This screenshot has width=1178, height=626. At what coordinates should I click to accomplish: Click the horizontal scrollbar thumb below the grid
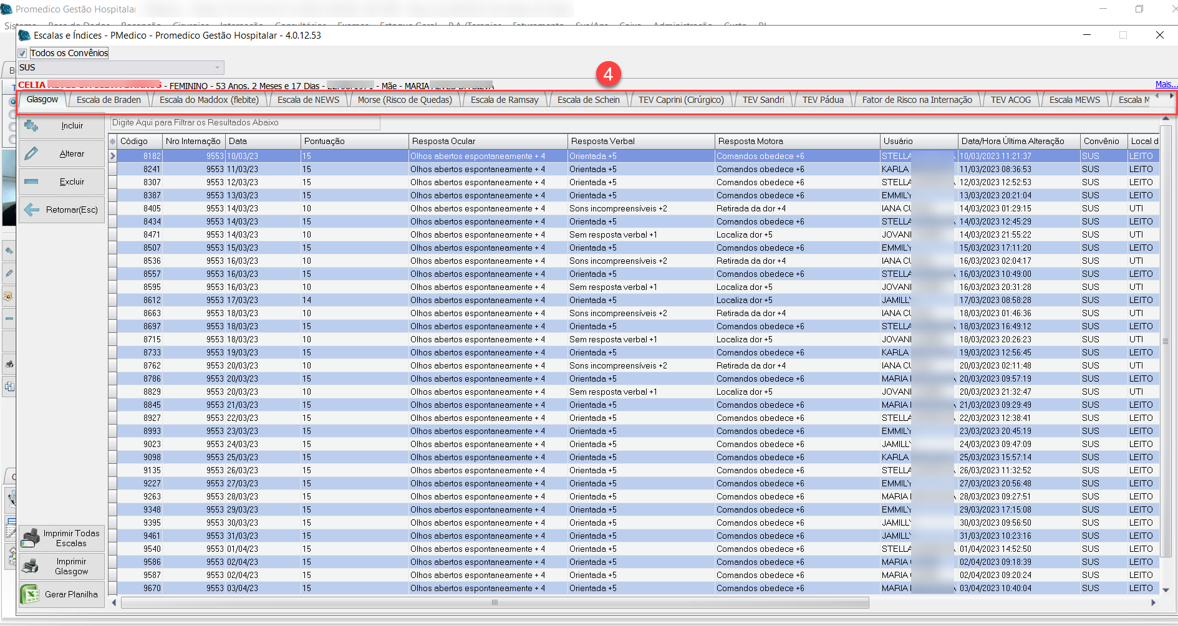(x=494, y=602)
